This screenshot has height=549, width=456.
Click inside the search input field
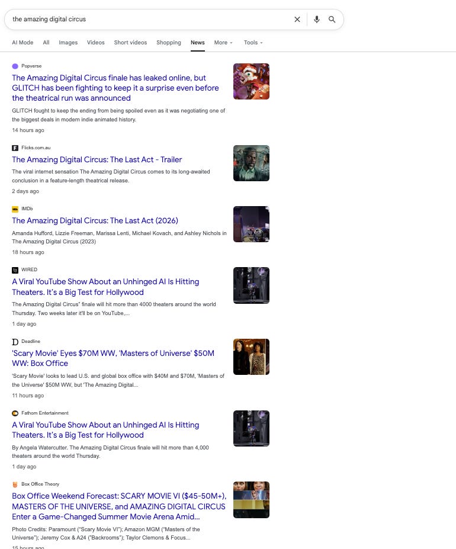click(150, 20)
